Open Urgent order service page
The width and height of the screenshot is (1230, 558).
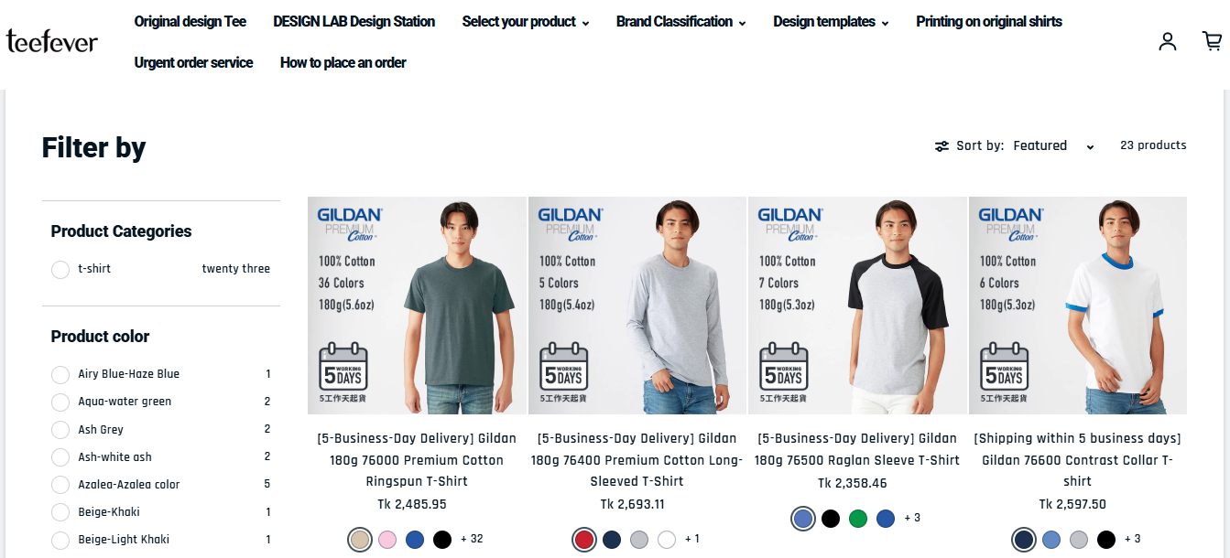[x=193, y=62]
